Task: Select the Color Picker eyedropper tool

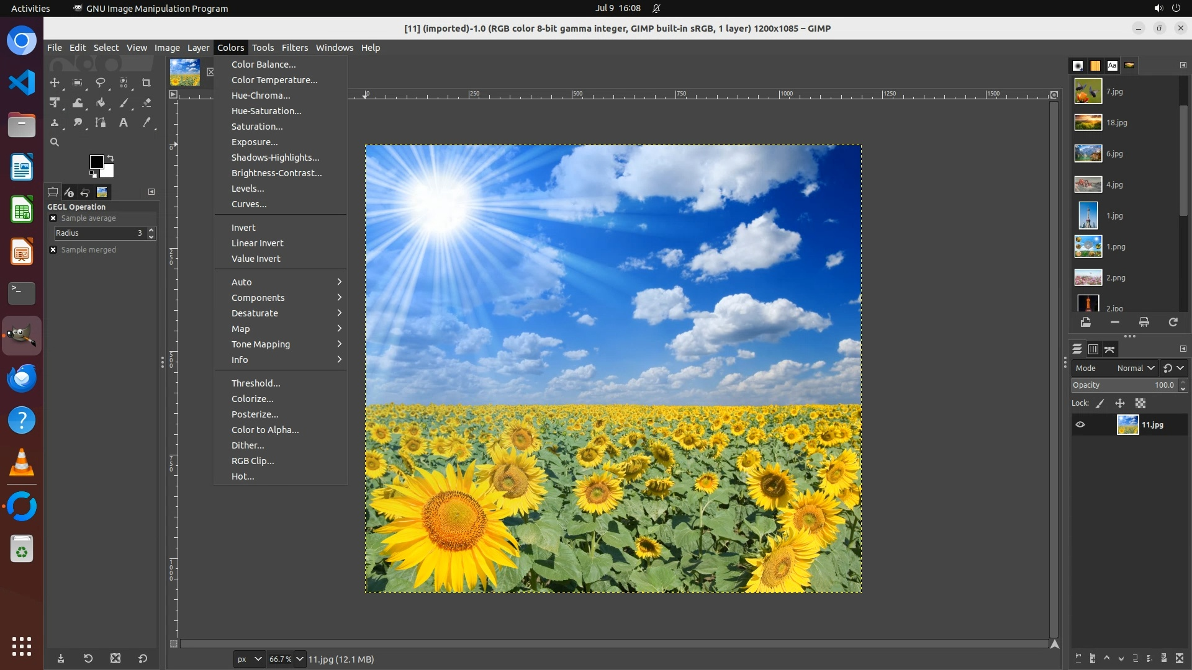Action: [147, 123]
